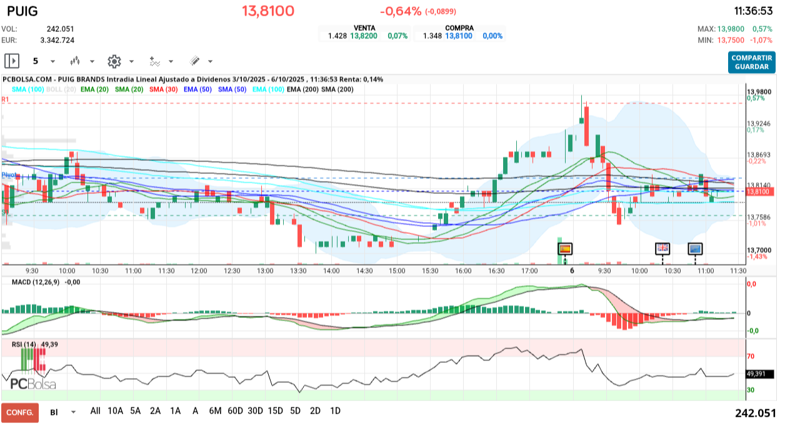The width and height of the screenshot is (785, 426).
Task: Click the blue chart event marker
Action: click(x=695, y=248)
